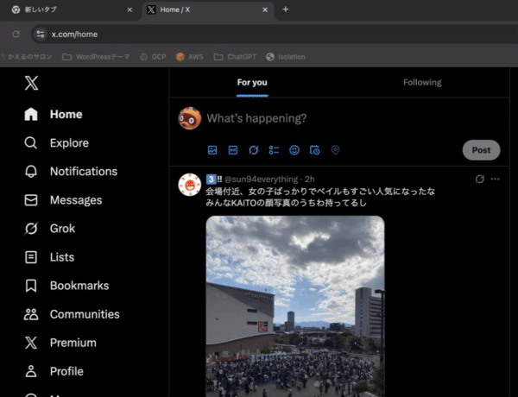The image size is (518, 397).
Task: Schedule the post
Action: click(x=315, y=150)
